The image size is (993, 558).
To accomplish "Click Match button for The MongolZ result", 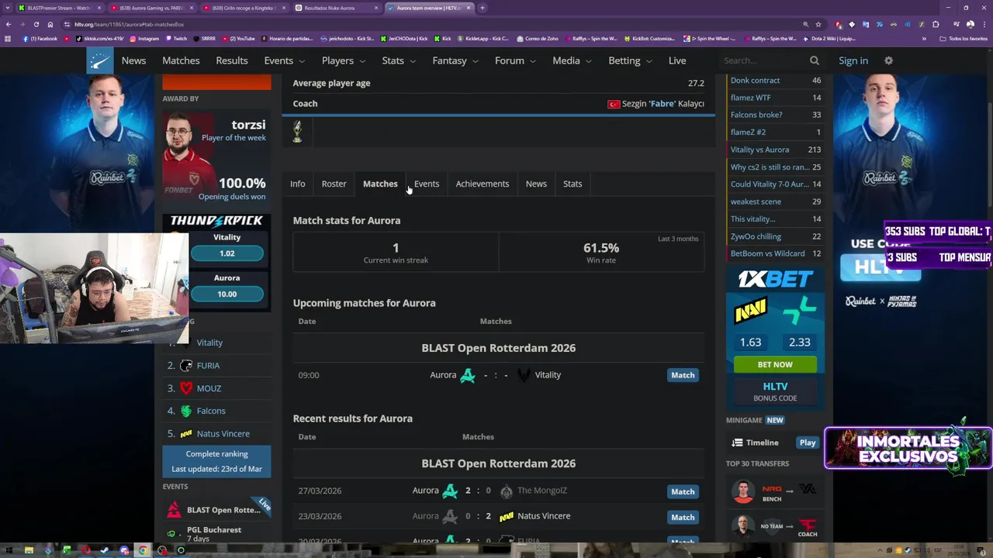I will [x=683, y=491].
